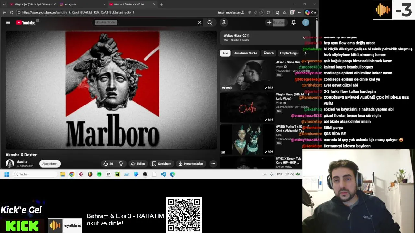The width and height of the screenshot is (415, 233).
Task: Open browser profile avatar in toolbar
Action: click(x=292, y=12)
